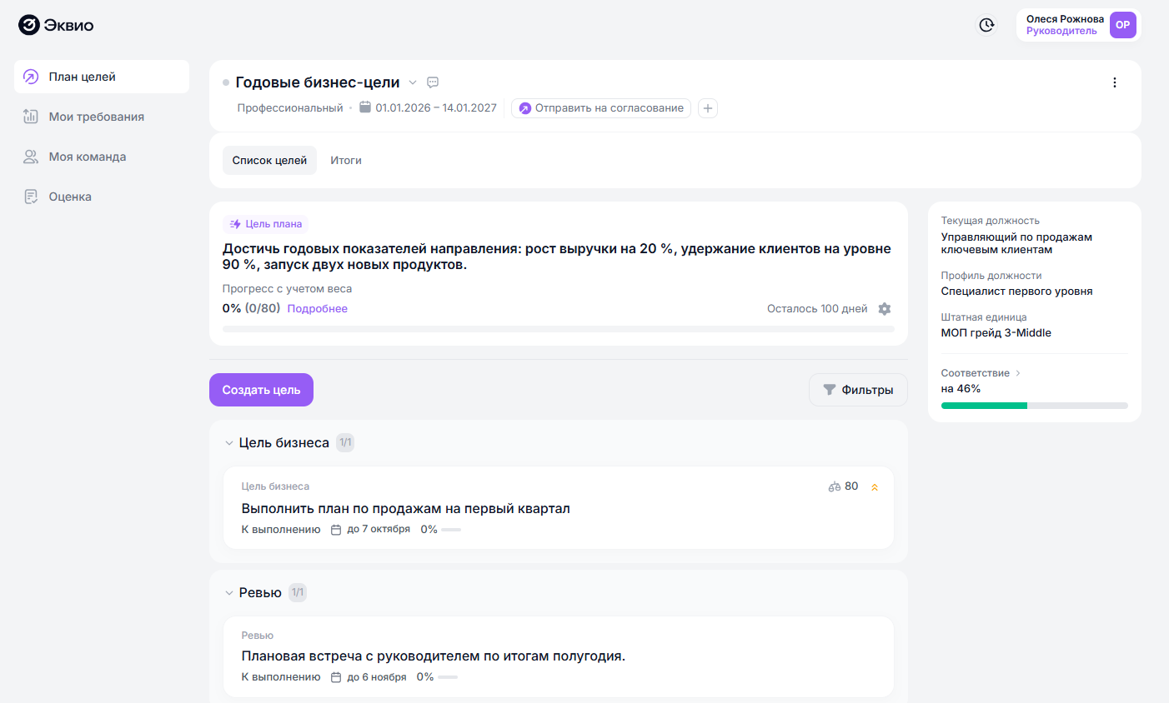Open the Соответствие details arrow
Image resolution: width=1169 pixels, height=703 pixels.
1018,373
